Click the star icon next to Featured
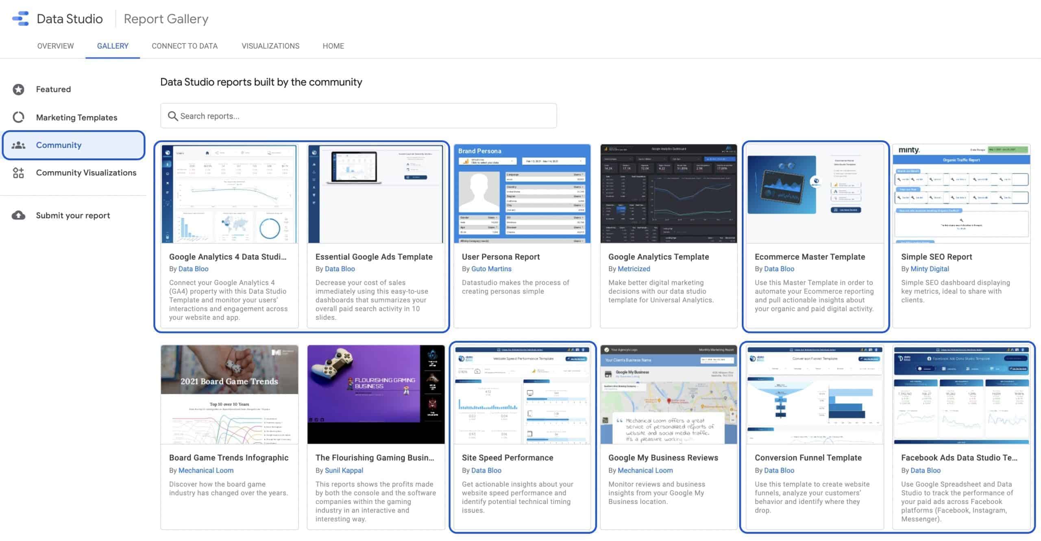The image size is (1041, 541). [x=19, y=89]
